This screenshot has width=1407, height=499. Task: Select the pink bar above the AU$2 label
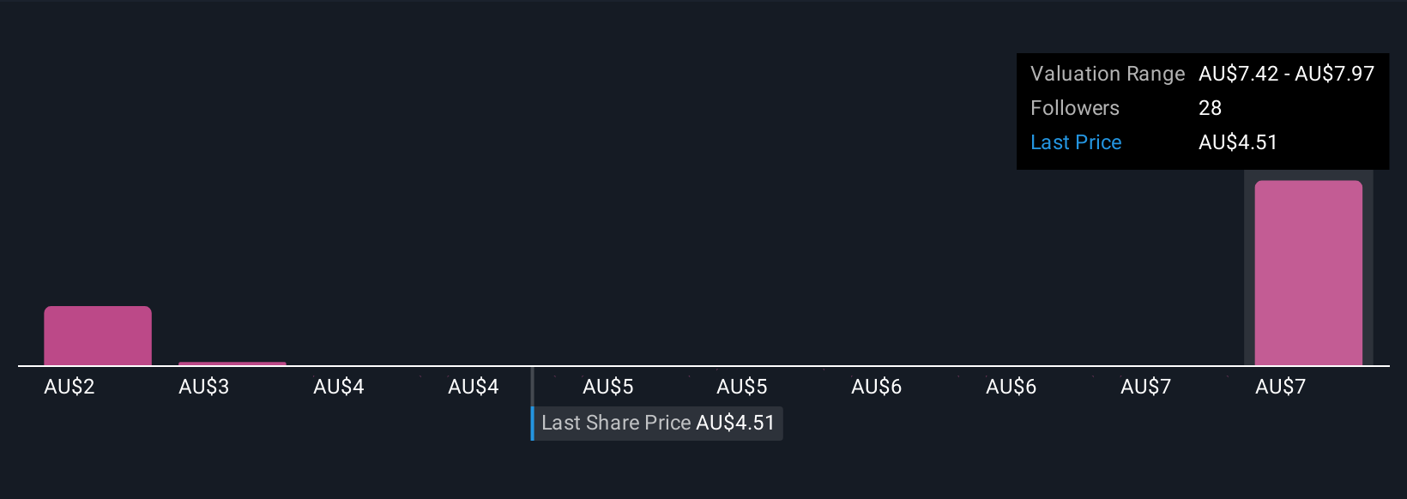(x=98, y=336)
